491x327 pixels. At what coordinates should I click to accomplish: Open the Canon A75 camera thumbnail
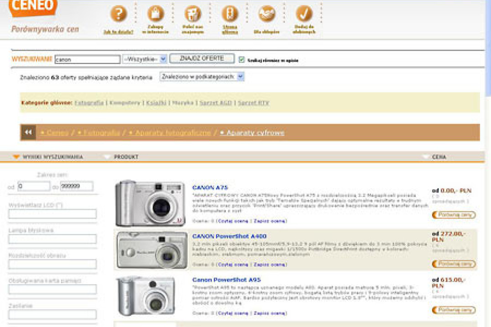pos(150,203)
